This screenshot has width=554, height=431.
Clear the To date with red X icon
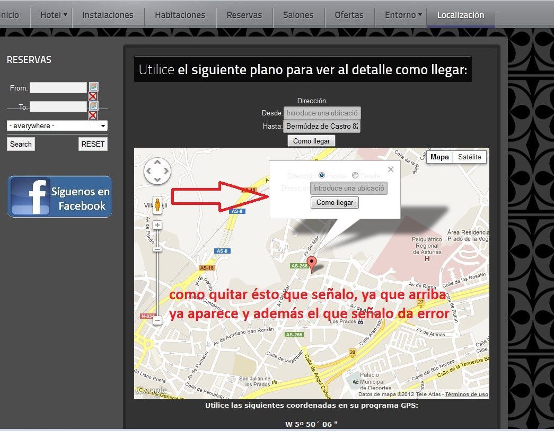[93, 115]
